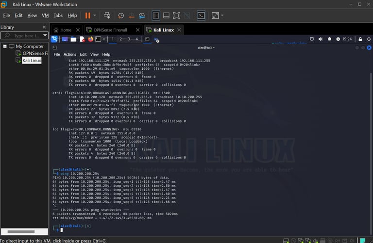Open VMware File menu
Image resolution: width=373 pixels, height=243 pixels.
coord(6,16)
